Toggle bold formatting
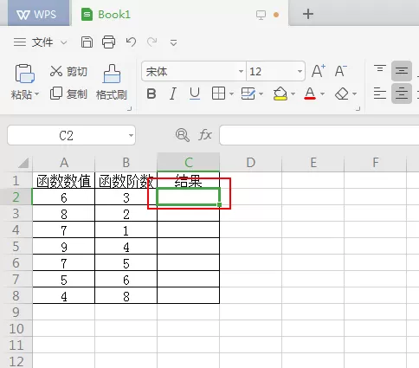 coord(151,94)
